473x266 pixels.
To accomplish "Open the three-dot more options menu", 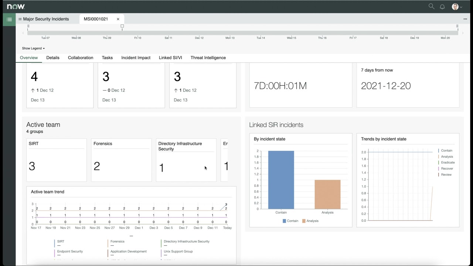I will (465, 19).
